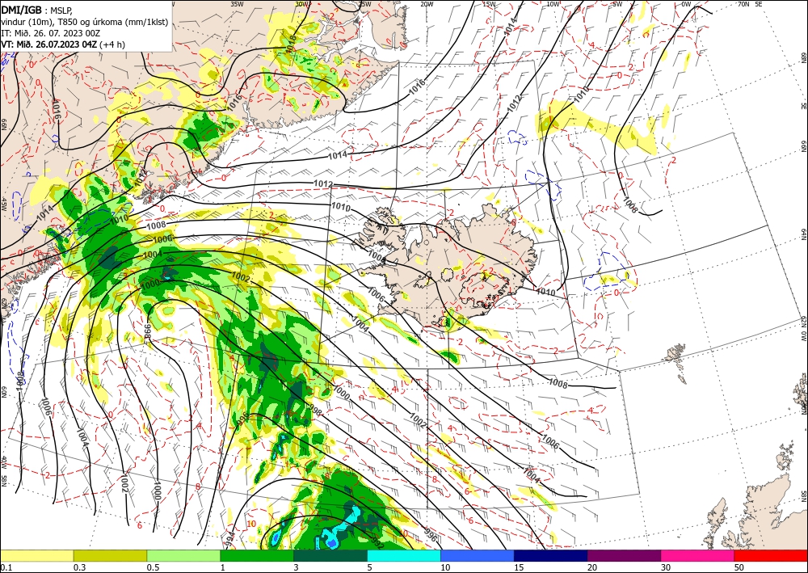Click the 70N latitude label
Viewport: 808px width, 573px height.
(743, 3)
